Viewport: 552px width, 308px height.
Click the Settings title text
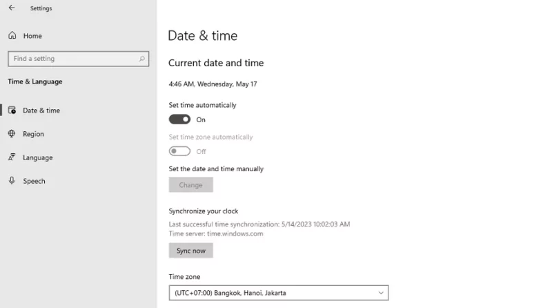coord(41,8)
